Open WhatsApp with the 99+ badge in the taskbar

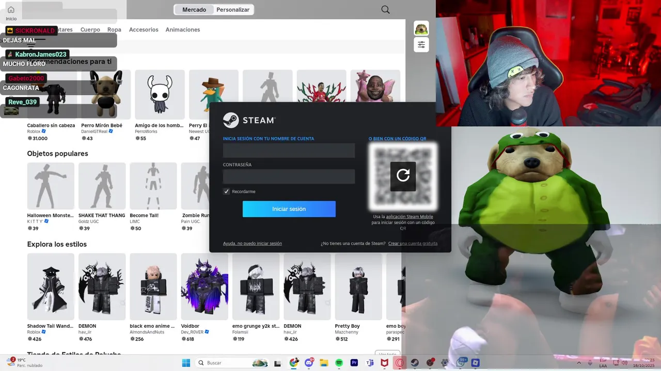click(461, 363)
